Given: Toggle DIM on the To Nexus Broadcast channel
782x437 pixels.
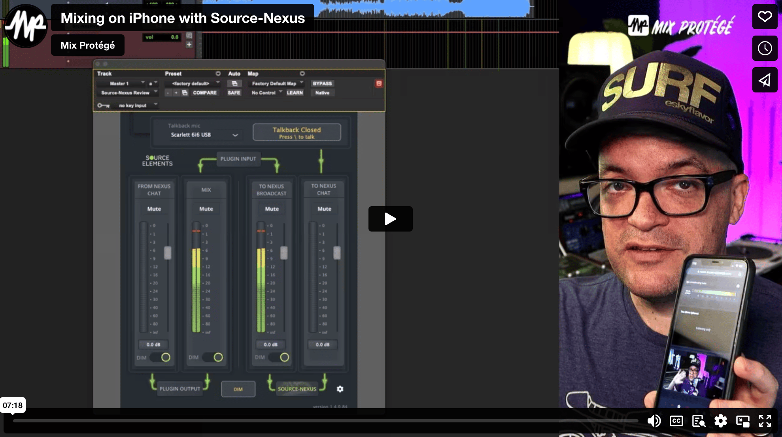Looking at the screenshot, I should (x=280, y=357).
